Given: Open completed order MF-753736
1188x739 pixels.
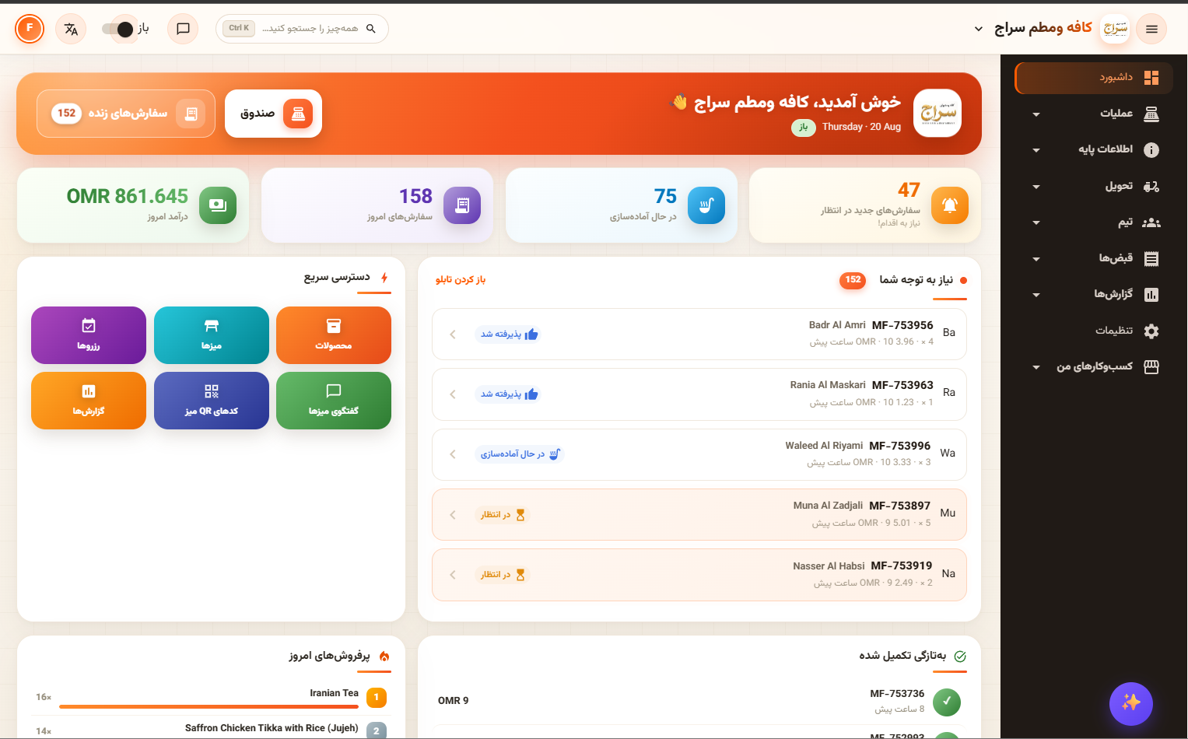Looking at the screenshot, I should coord(699,701).
